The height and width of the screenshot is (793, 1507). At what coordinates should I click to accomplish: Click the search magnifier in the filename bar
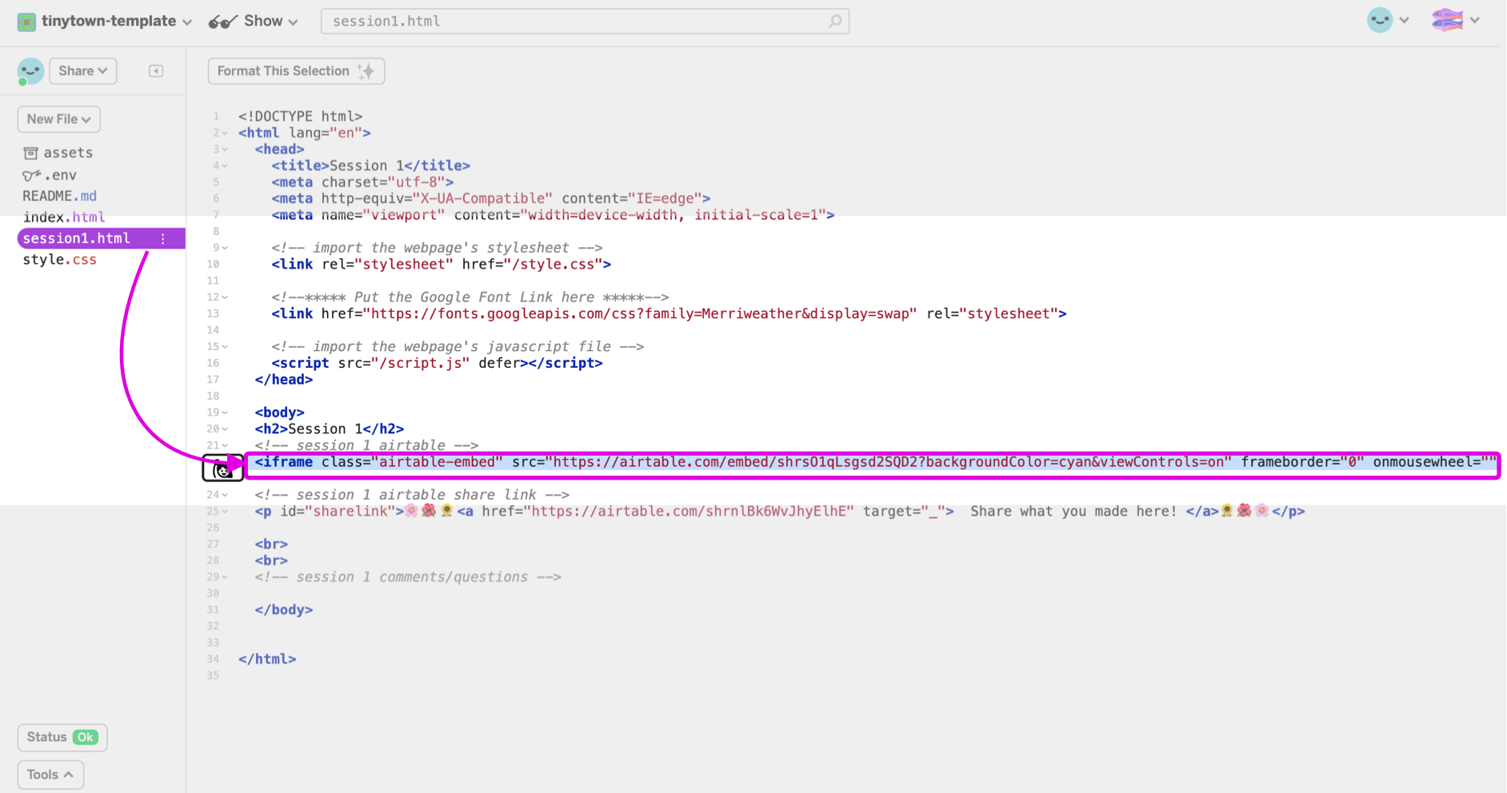click(835, 21)
